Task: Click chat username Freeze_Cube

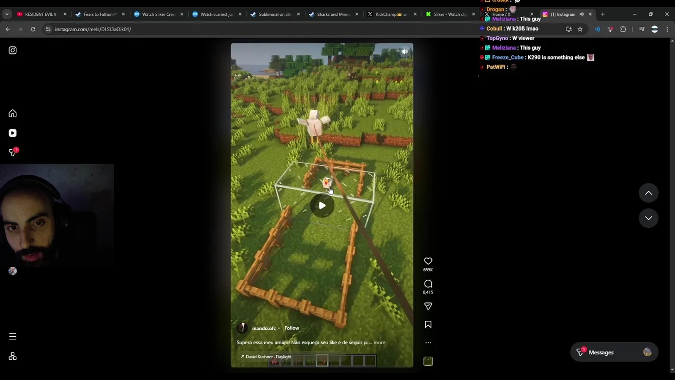Action: coord(508,58)
